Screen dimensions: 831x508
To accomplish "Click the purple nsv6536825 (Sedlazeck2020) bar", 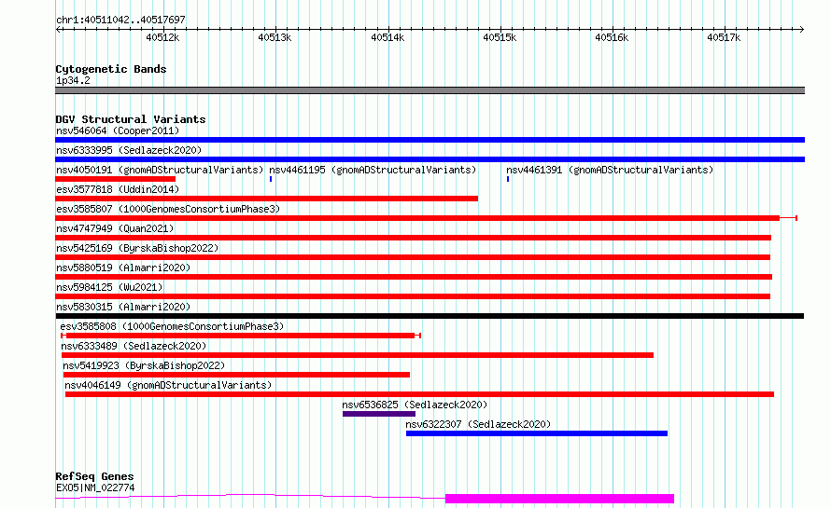I will (x=379, y=414).
